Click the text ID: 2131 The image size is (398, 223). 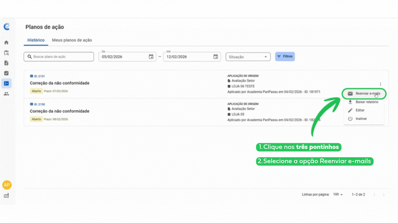39,76
